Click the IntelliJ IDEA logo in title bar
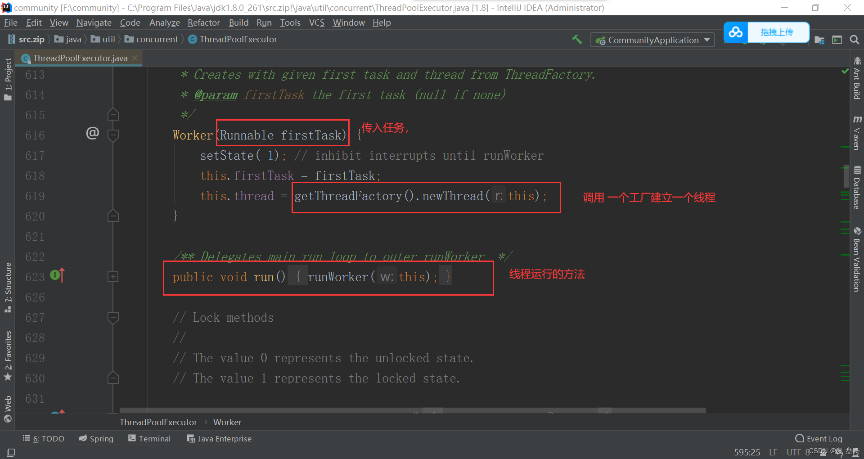 tap(6, 8)
